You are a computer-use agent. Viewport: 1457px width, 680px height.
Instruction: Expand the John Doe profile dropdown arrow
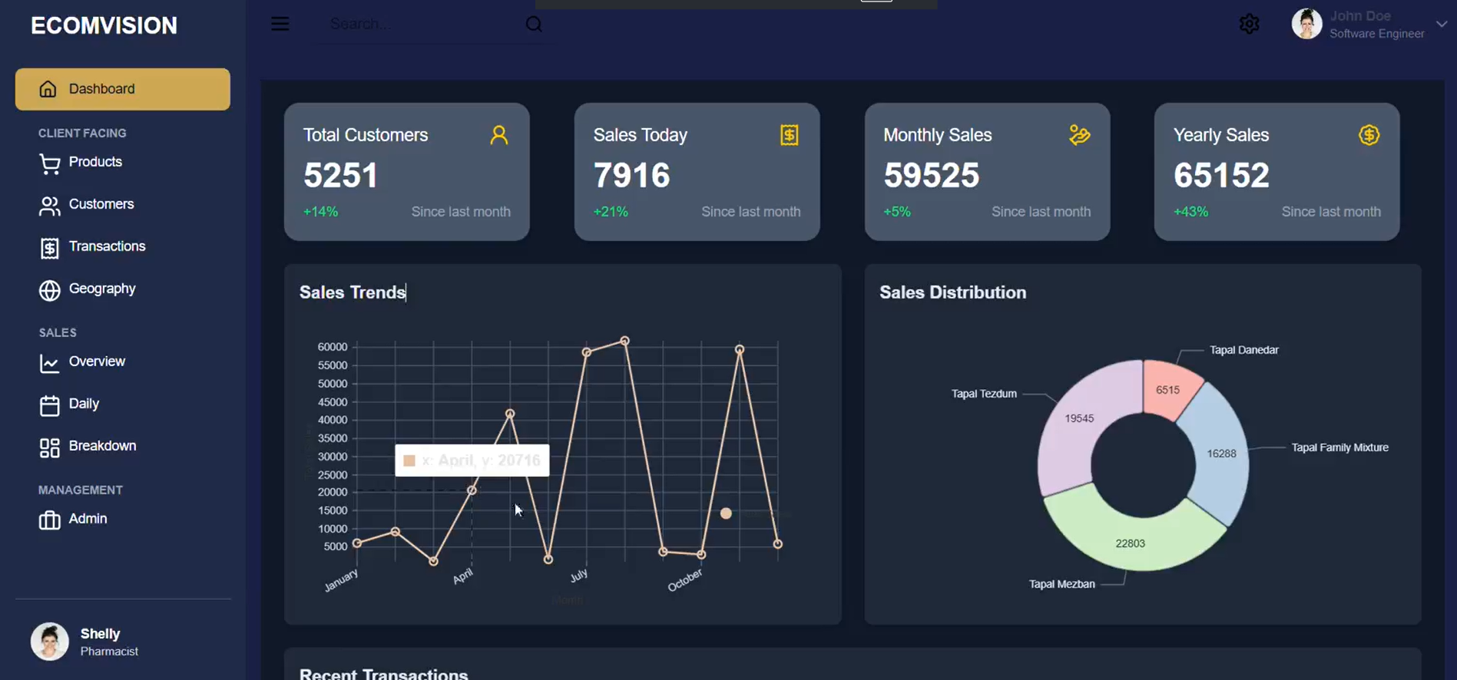click(x=1441, y=25)
